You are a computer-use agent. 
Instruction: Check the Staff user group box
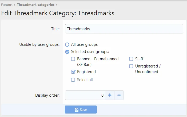point(131,59)
